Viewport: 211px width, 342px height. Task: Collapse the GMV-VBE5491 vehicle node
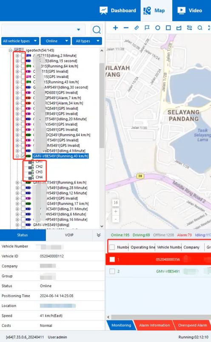pos(17,156)
